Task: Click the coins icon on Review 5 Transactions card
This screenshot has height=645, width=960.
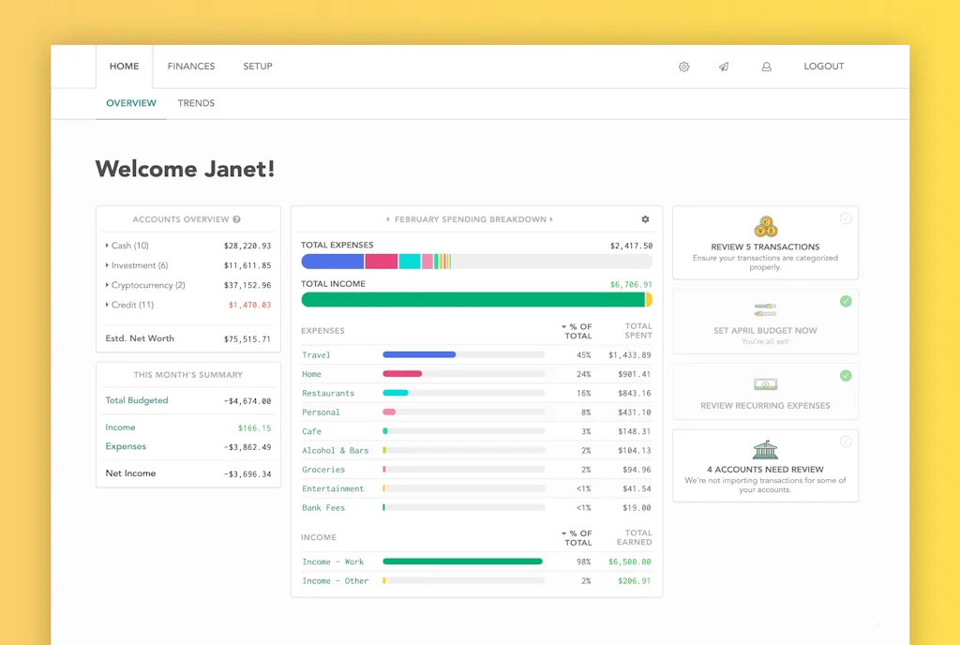Action: [x=766, y=226]
